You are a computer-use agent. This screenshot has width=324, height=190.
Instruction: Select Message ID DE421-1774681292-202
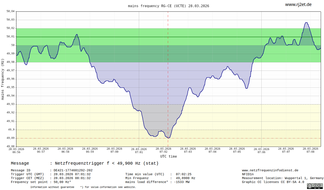pos(73,170)
